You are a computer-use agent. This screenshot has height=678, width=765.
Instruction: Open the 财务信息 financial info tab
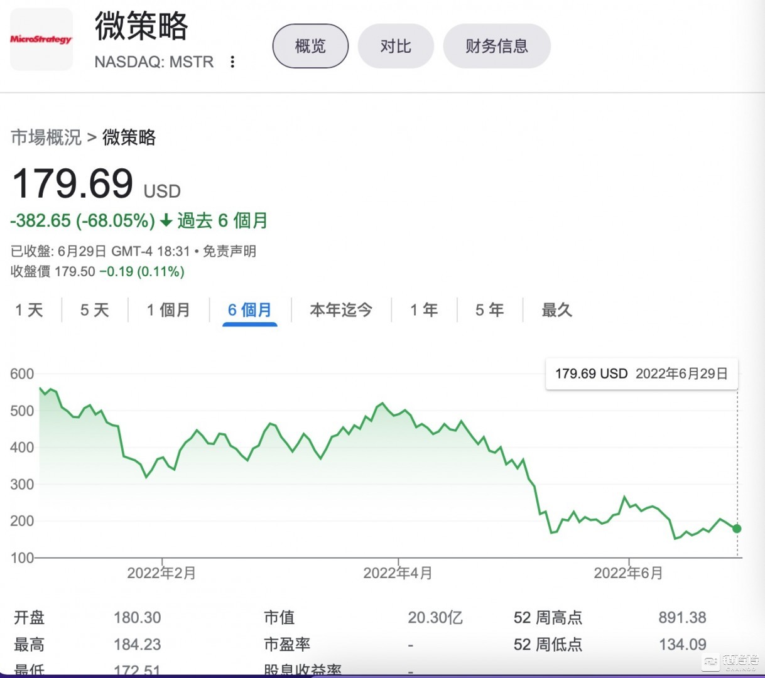tap(497, 45)
